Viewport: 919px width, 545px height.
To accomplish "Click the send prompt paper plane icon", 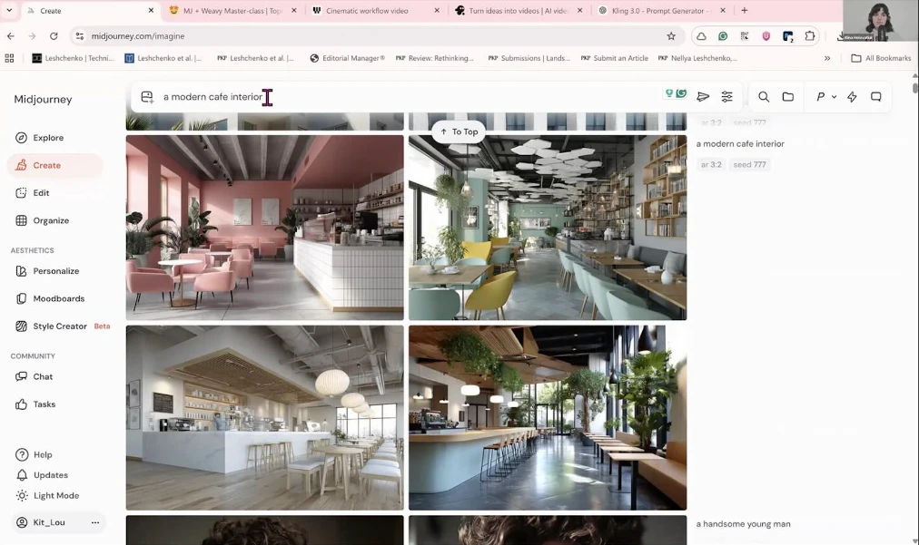I will [703, 97].
